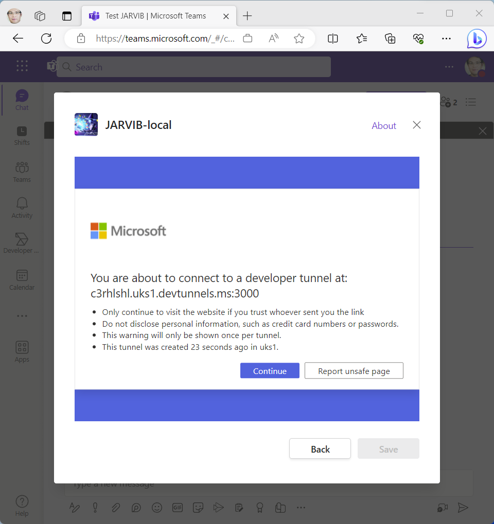Image resolution: width=494 pixels, height=524 pixels.
Task: Click the Send message arrow
Action: (463, 508)
